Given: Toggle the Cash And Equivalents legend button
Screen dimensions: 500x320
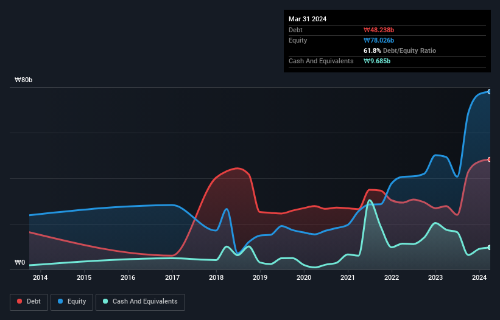Looking at the screenshot, I should tap(140, 302).
